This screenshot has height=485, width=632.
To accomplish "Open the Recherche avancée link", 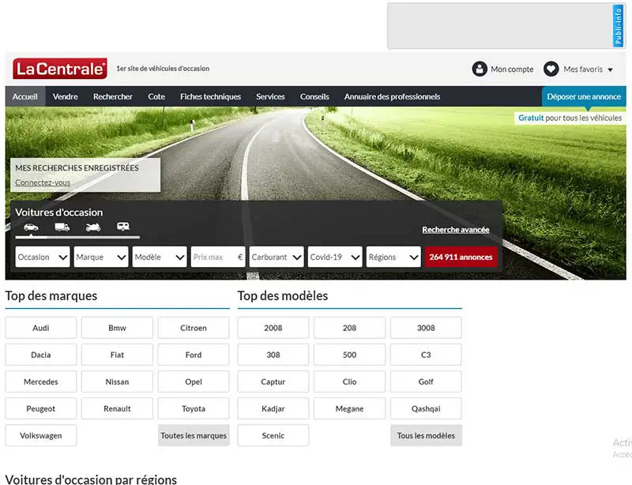I will pyautogui.click(x=456, y=230).
